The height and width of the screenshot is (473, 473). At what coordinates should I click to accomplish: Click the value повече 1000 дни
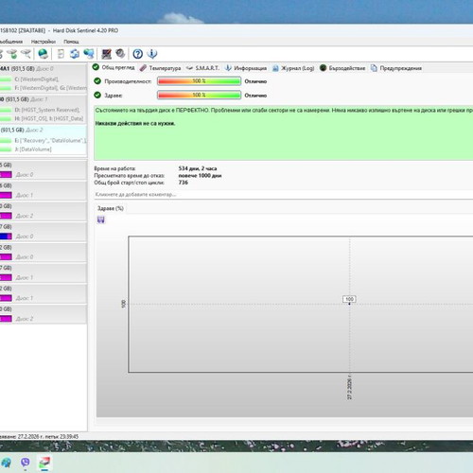click(200, 175)
